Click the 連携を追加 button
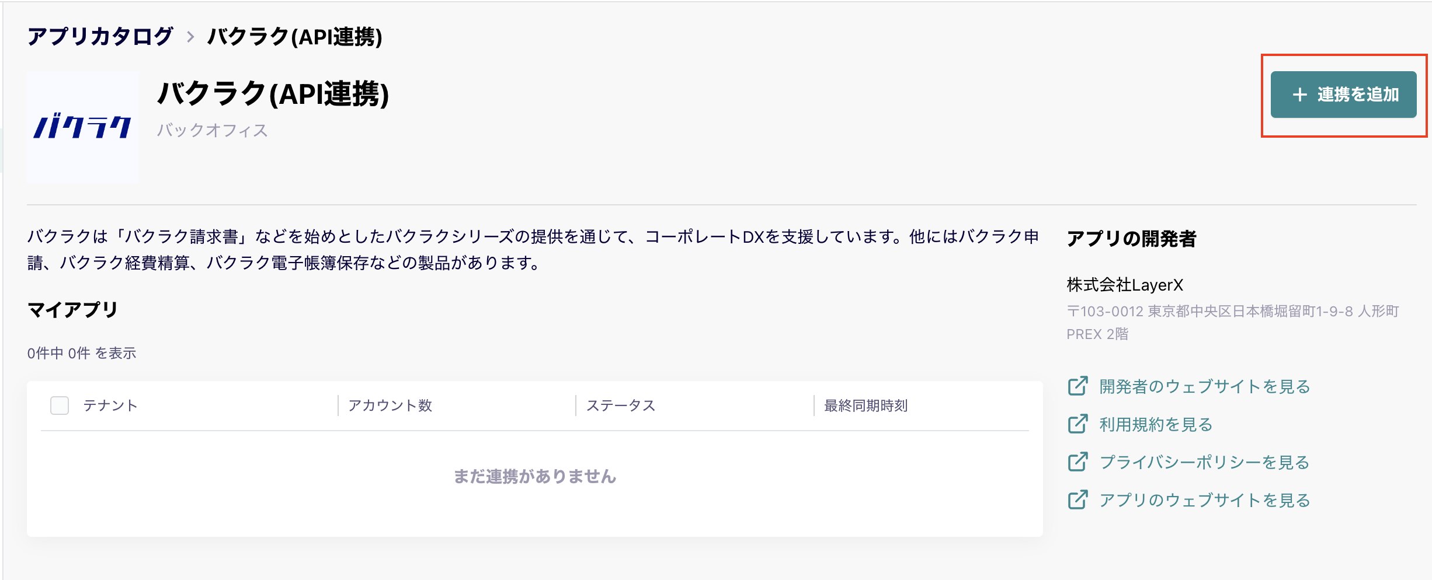This screenshot has height=580, width=1432. pos(1343,95)
